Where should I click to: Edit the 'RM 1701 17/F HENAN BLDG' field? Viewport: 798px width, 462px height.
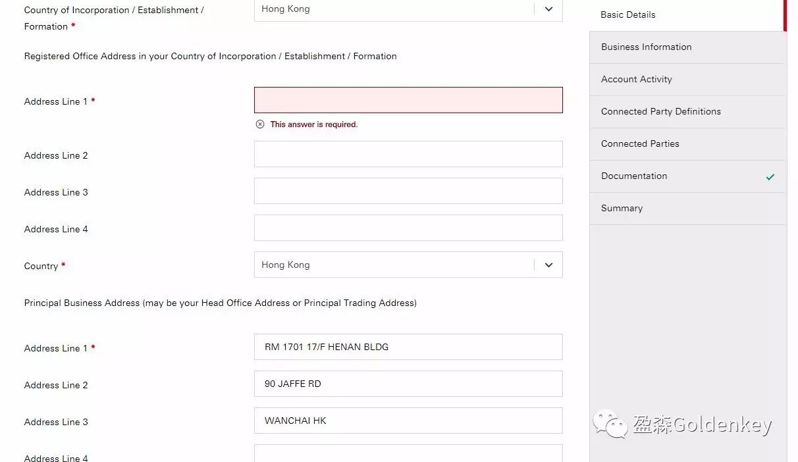click(x=408, y=347)
